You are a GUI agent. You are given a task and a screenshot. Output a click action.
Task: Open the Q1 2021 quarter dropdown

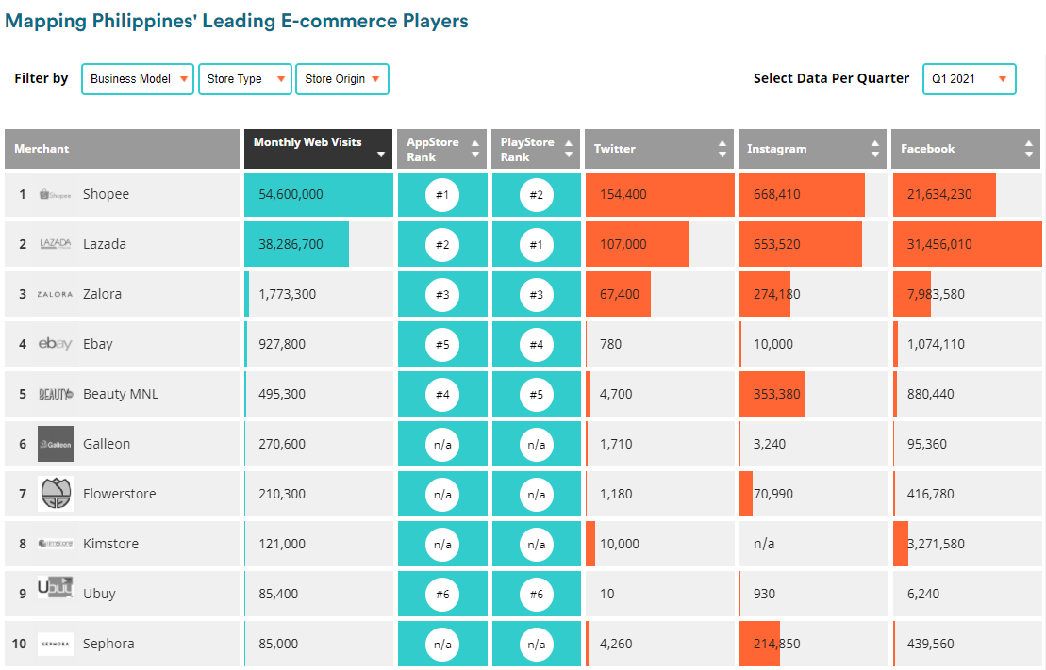(x=970, y=78)
